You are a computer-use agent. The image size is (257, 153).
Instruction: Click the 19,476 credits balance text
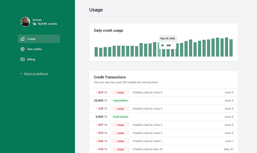[x=47, y=24]
